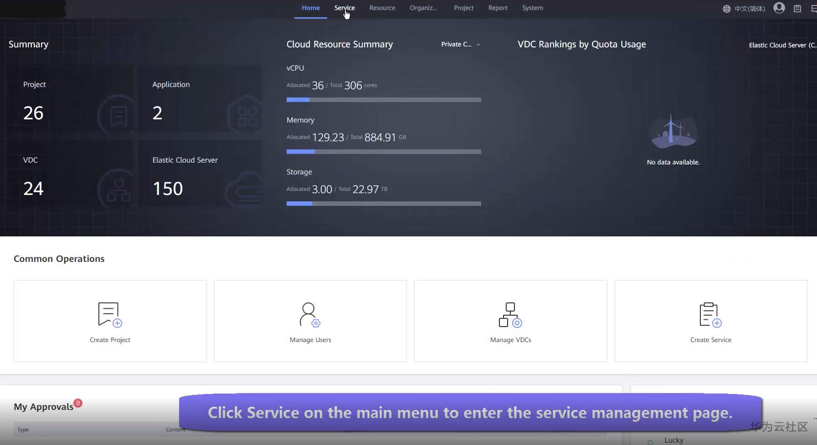The width and height of the screenshot is (817, 445).
Task: Click the Create Service clipboard icon
Action: [x=710, y=315]
